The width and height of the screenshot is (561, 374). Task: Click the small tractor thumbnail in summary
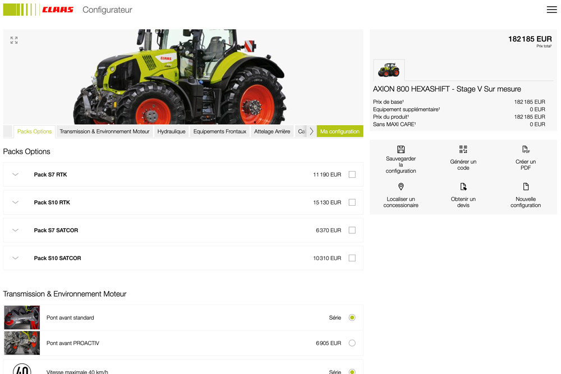(389, 70)
